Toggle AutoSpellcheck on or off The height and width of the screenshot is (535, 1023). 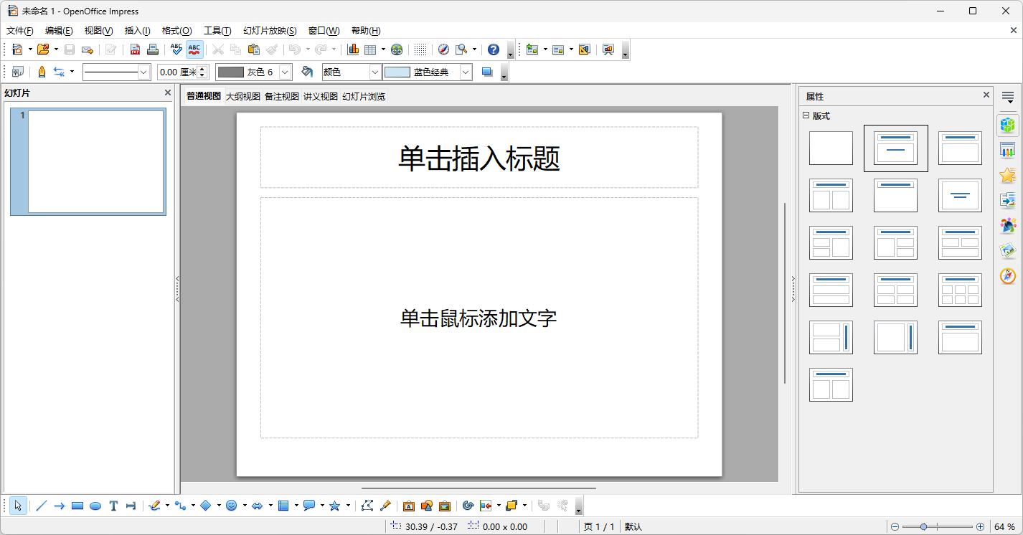(x=194, y=49)
